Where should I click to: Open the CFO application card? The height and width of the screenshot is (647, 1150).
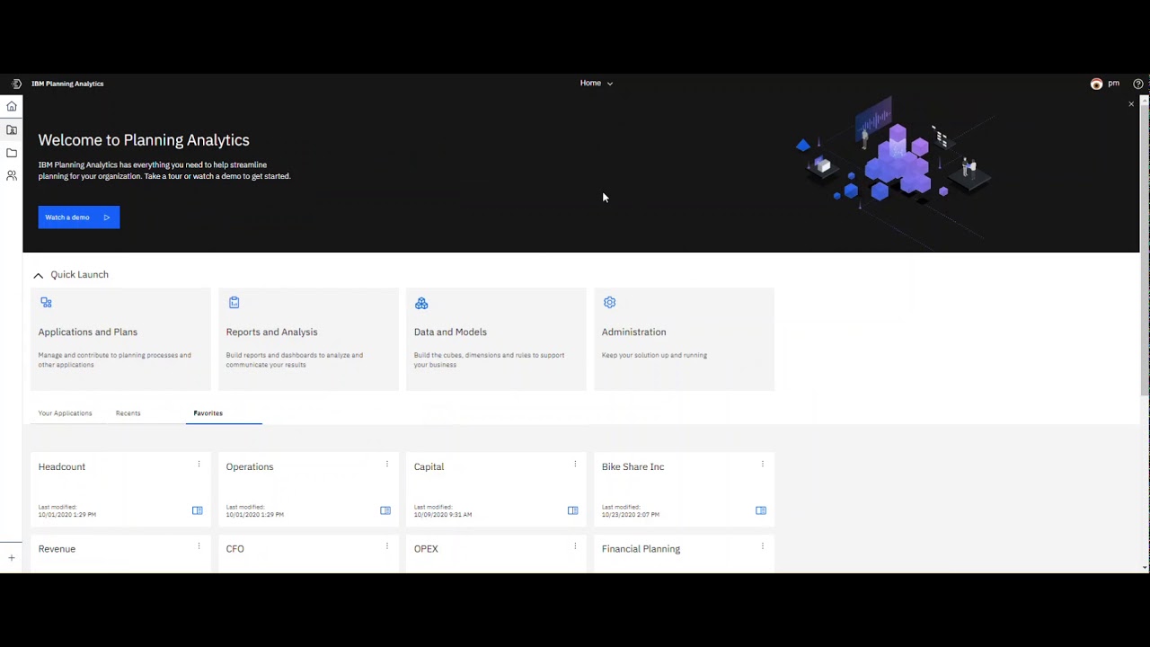tap(308, 554)
